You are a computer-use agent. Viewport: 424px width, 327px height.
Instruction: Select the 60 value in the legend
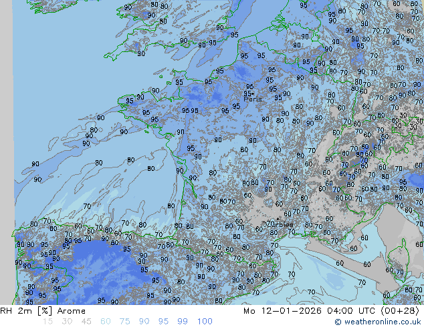coord(106,322)
